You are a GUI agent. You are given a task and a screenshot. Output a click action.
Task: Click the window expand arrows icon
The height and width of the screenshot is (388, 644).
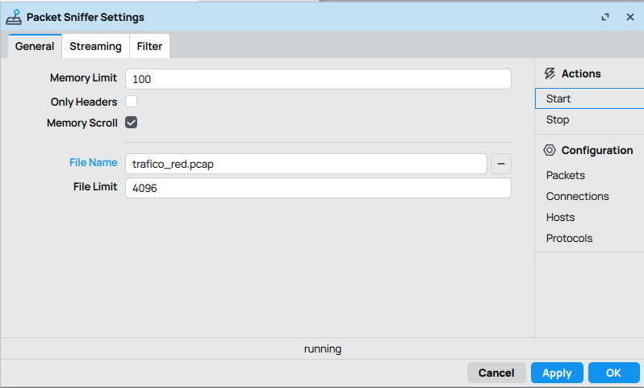605,17
